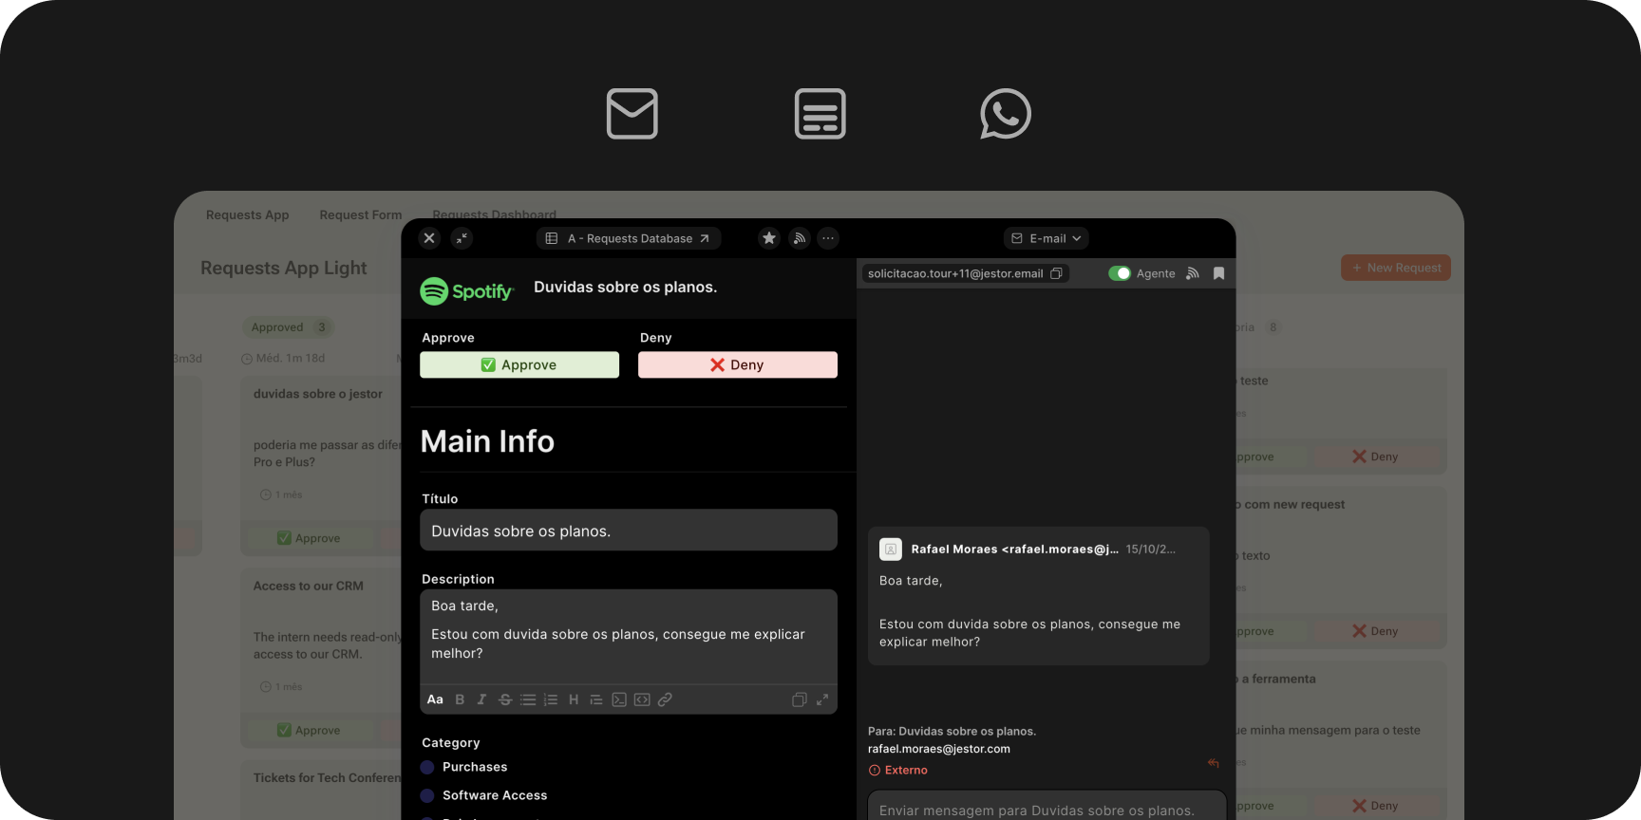
Task: Click the Main Info section heading
Action: coord(487,441)
